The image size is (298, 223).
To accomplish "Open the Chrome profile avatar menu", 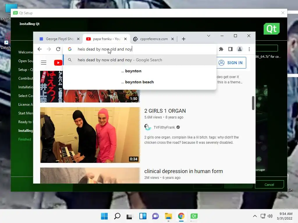I will (x=240, y=49).
